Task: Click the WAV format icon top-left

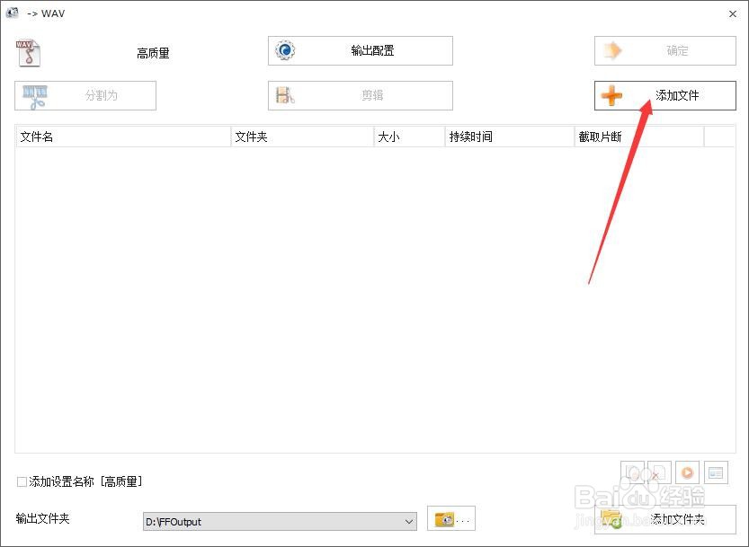Action: coord(28,51)
